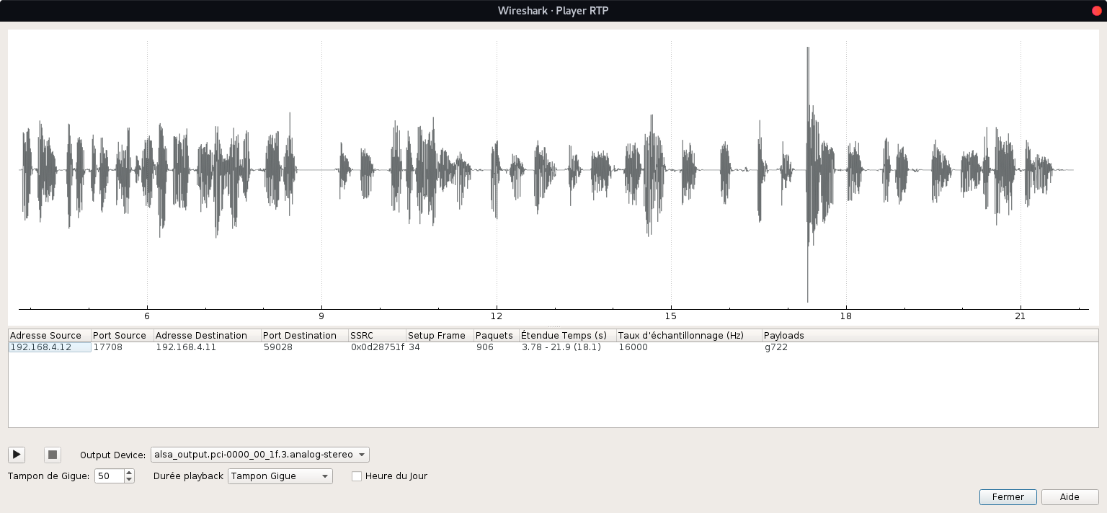This screenshot has width=1107, height=513.
Task: Click the Tampon de Gigue input field
Action: 109,476
